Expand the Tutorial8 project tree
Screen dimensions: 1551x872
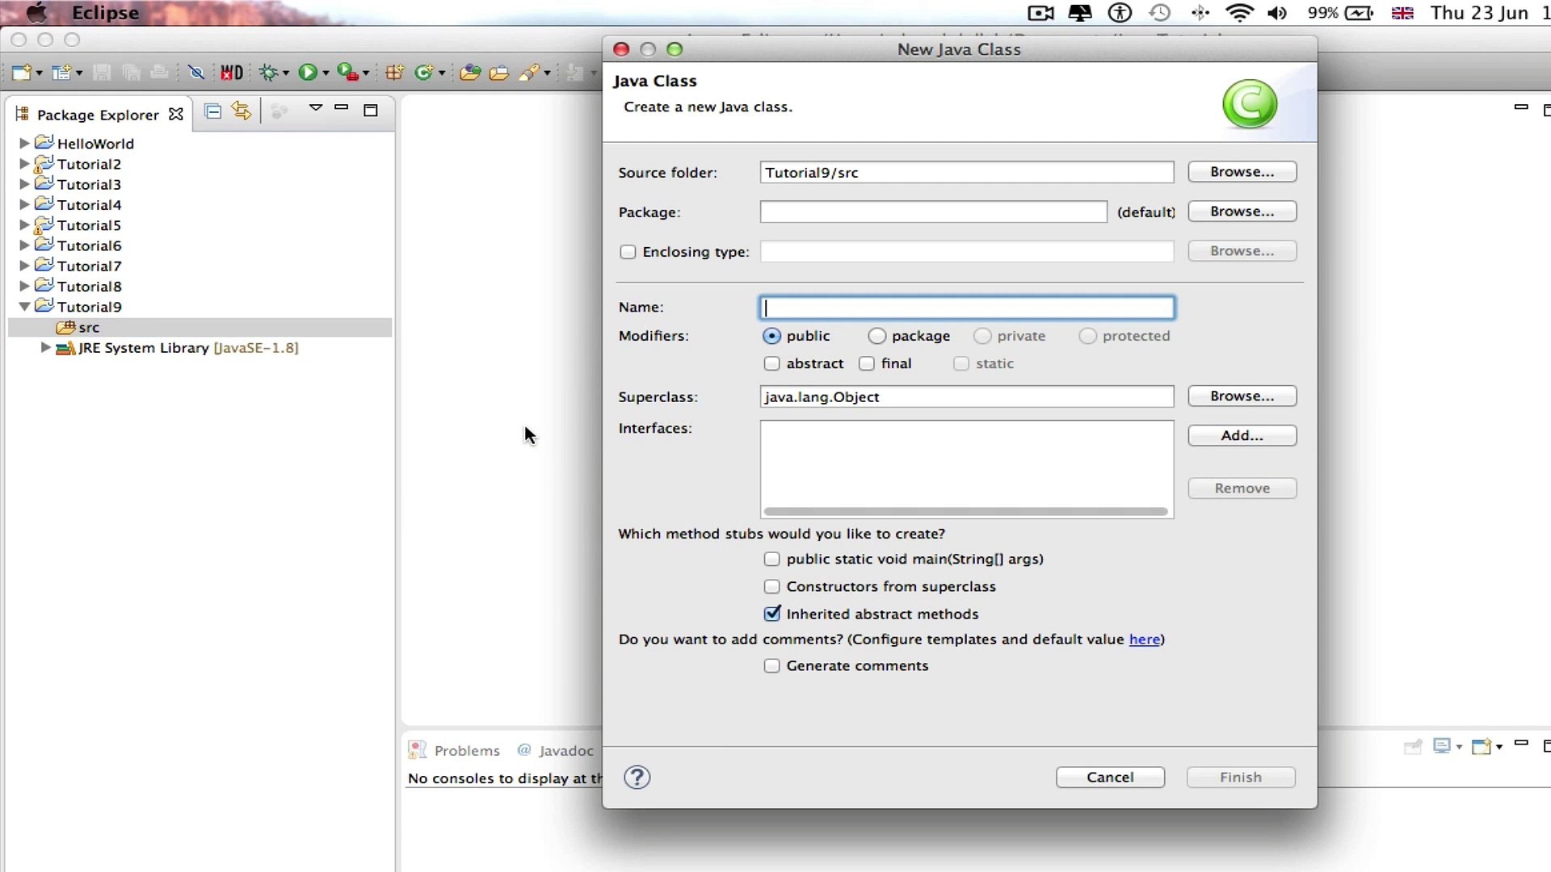[x=24, y=286]
